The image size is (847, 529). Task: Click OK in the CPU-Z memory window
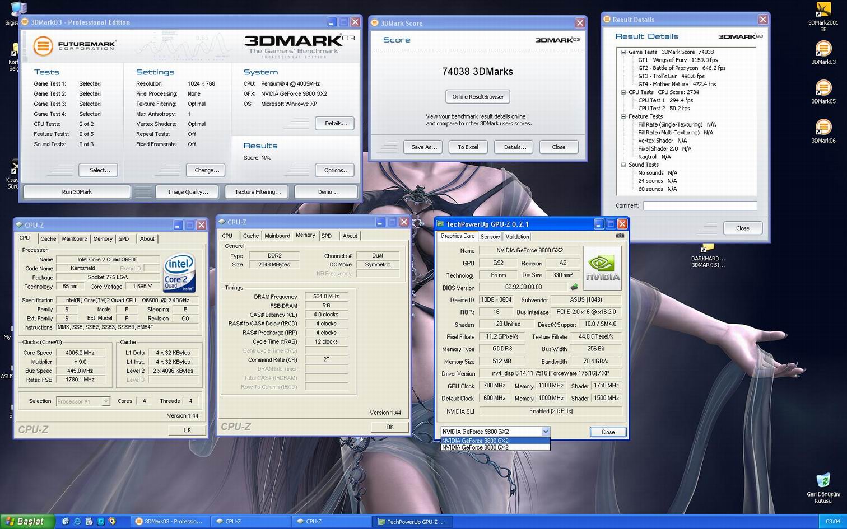pyautogui.click(x=389, y=427)
